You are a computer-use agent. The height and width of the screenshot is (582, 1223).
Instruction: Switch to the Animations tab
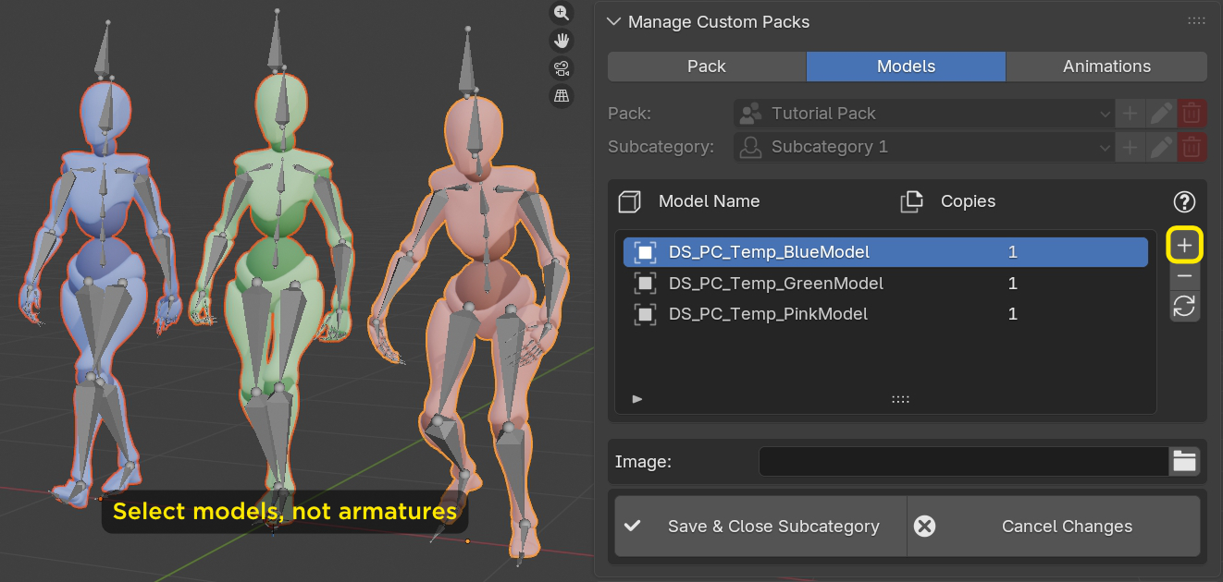1106,67
